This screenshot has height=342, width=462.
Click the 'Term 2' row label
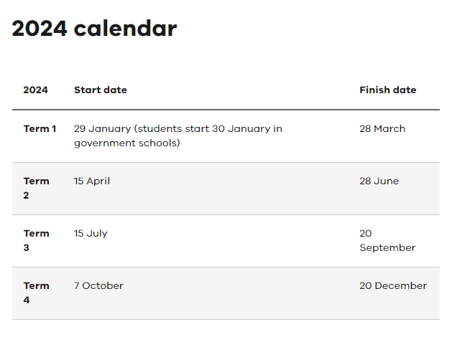pos(36,188)
